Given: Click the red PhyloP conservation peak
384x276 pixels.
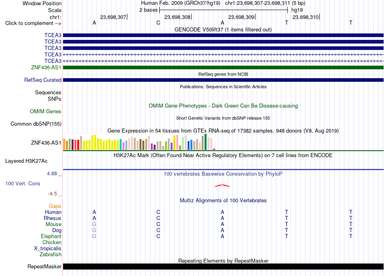Looking at the screenshot, I should 222,186.
